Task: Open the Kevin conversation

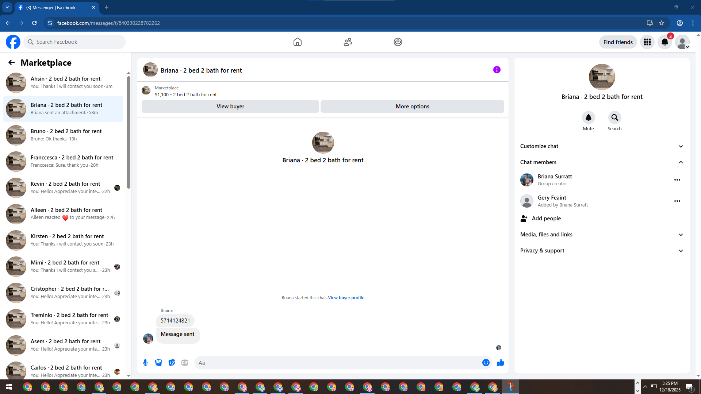Action: (x=63, y=188)
